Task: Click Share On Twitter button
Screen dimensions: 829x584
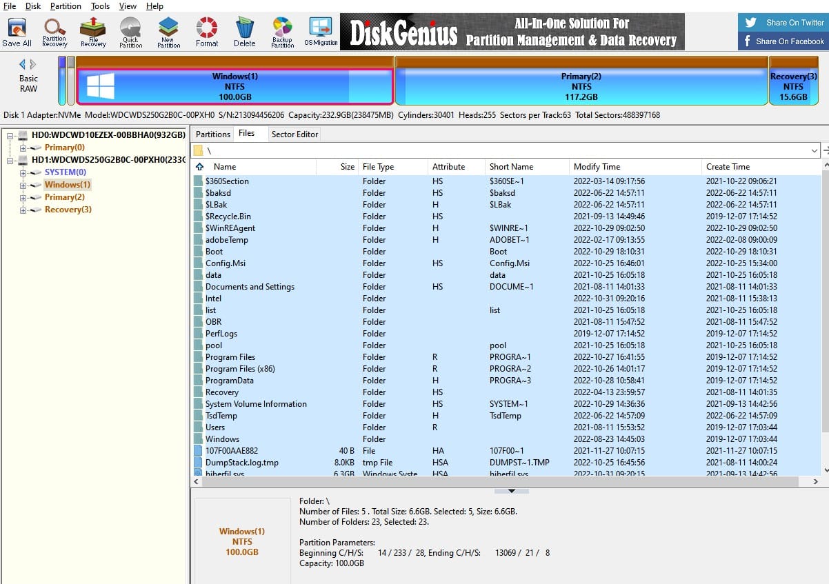Action: click(783, 22)
